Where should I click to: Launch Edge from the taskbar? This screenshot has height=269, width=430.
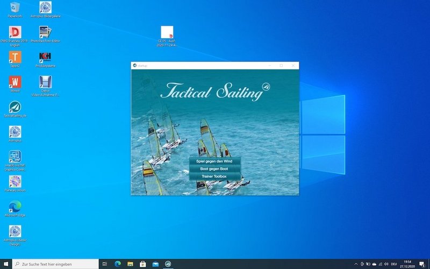[x=118, y=264]
